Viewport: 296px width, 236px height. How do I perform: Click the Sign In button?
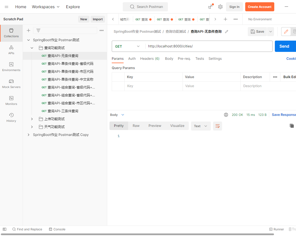(x=234, y=7)
